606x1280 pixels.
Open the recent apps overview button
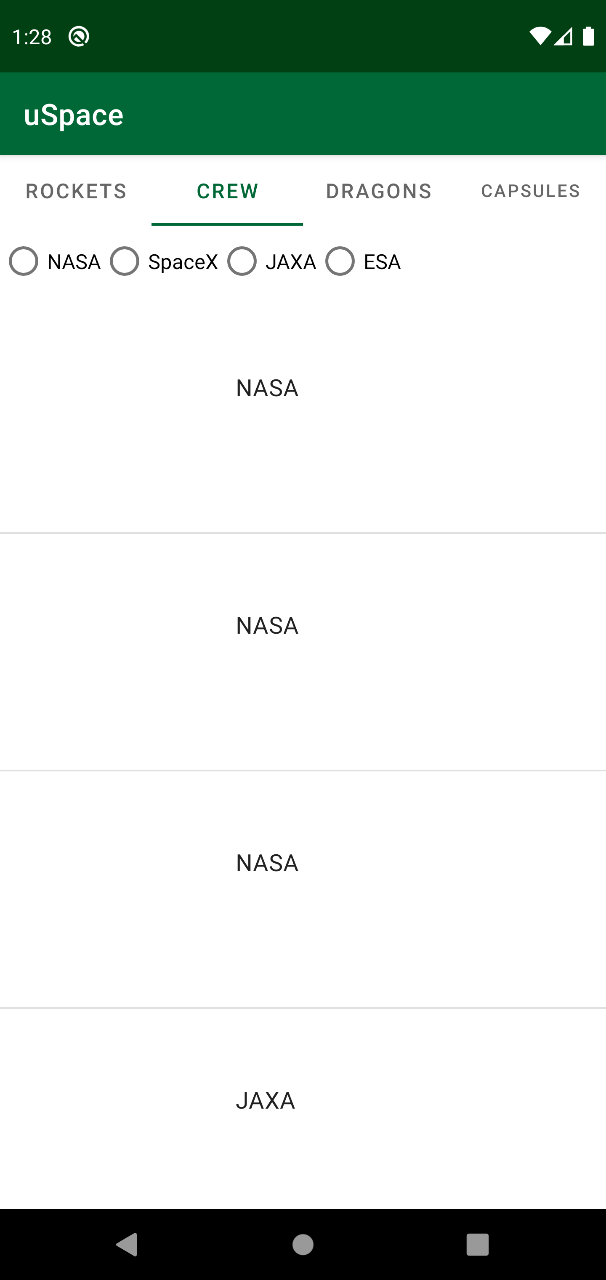pos(477,1245)
